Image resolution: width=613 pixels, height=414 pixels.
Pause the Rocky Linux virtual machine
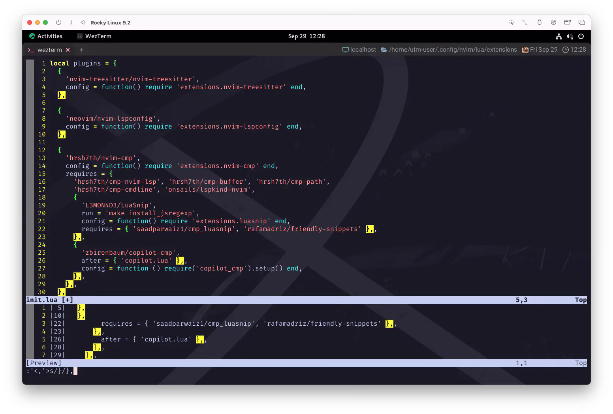[x=71, y=22]
